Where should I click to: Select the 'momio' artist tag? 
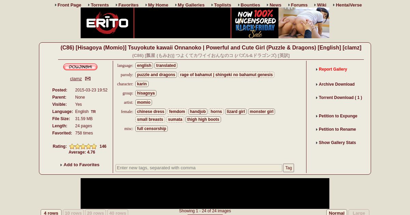coord(143,102)
